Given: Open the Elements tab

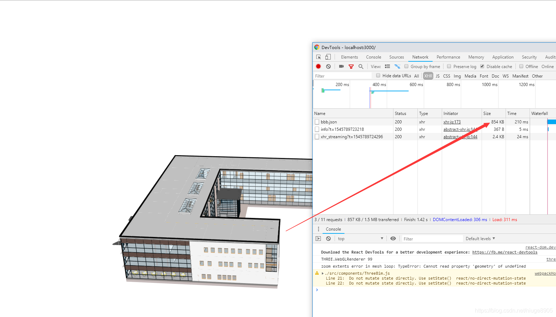Looking at the screenshot, I should [x=349, y=57].
